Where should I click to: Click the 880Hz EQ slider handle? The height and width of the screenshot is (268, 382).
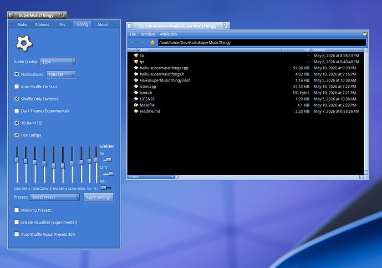point(81,162)
